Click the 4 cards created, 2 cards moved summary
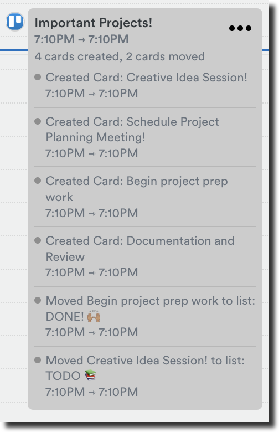Viewport: 279px width, 432px height. (120, 56)
